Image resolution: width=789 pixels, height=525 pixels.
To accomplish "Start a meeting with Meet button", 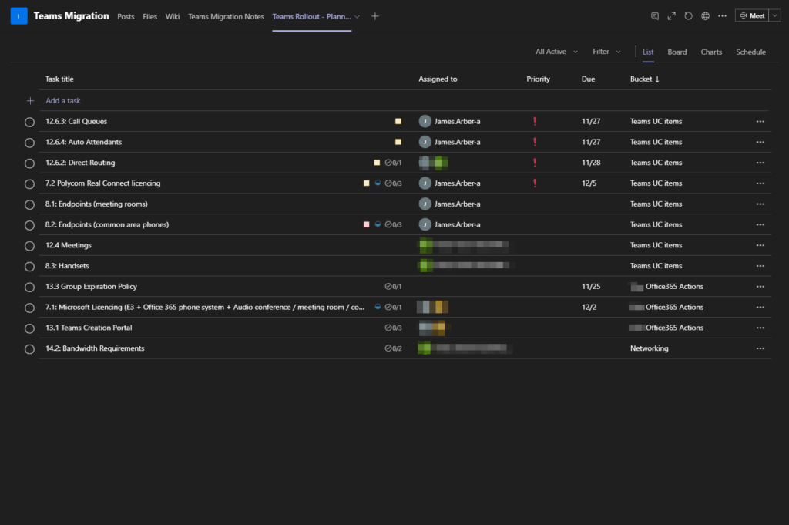I will pyautogui.click(x=752, y=16).
